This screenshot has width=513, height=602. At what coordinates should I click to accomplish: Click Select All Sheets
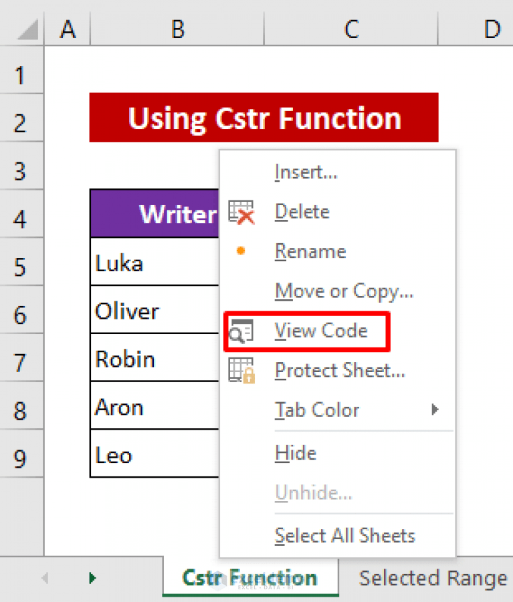pyautogui.click(x=345, y=535)
